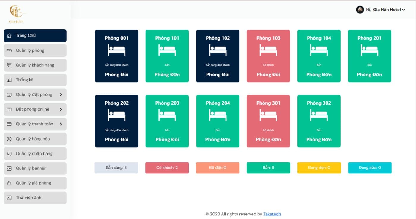The width and height of the screenshot is (416, 219).
Task: Filter by the green Bẩn: 6 status
Action: [x=268, y=168]
